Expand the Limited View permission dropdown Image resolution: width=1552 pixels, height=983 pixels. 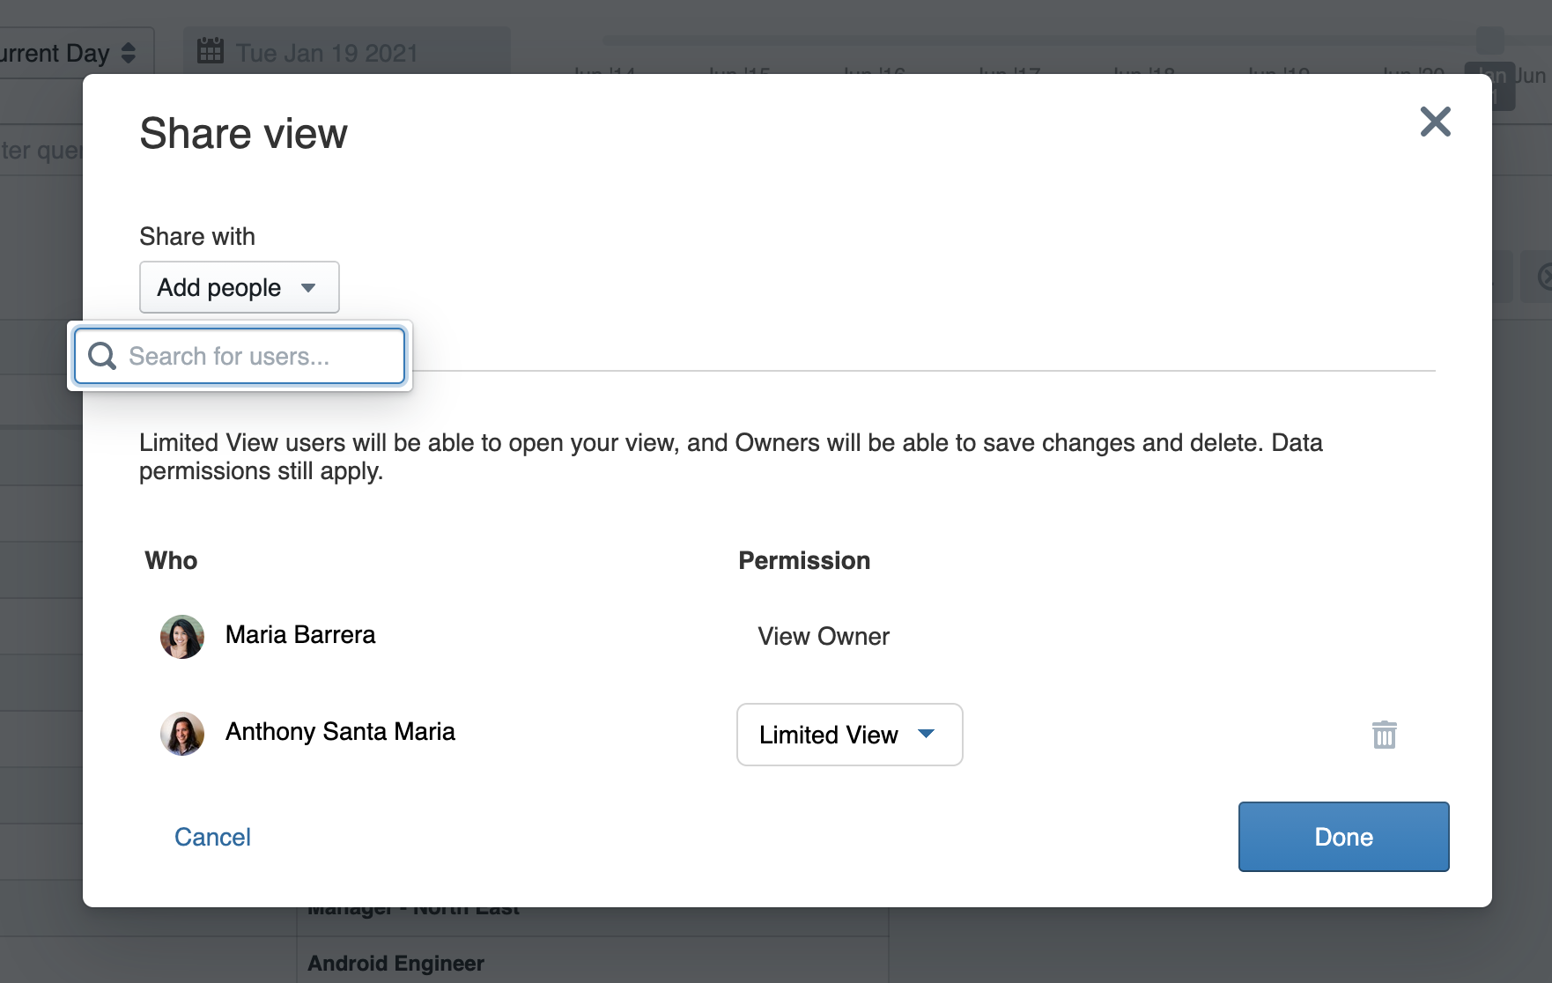coord(848,735)
